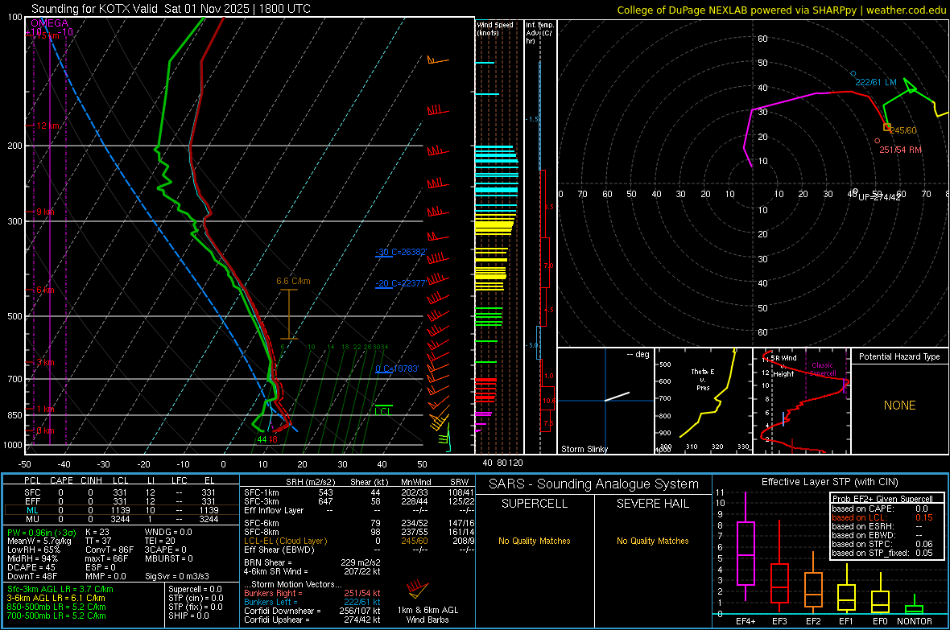Click the red 'Bunkers Right =' row
The height and width of the screenshot is (630, 950).
[312, 593]
